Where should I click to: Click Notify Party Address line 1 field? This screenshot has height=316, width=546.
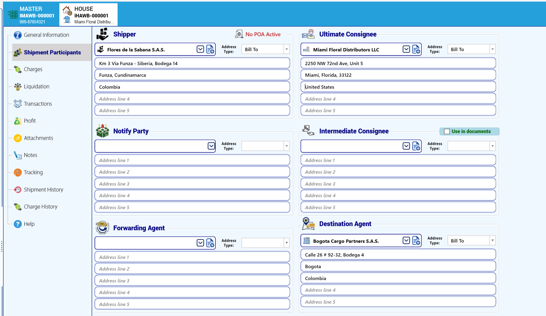pyautogui.click(x=192, y=160)
